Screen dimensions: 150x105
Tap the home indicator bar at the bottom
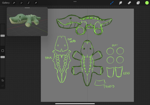(75, 104)
